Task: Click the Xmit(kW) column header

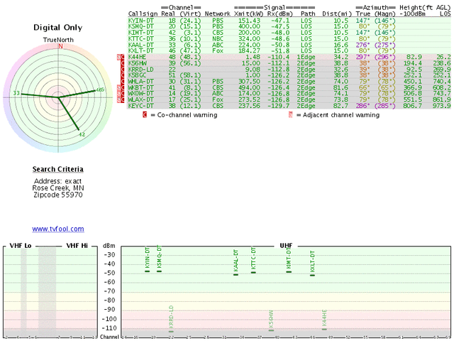Action: click(249, 14)
